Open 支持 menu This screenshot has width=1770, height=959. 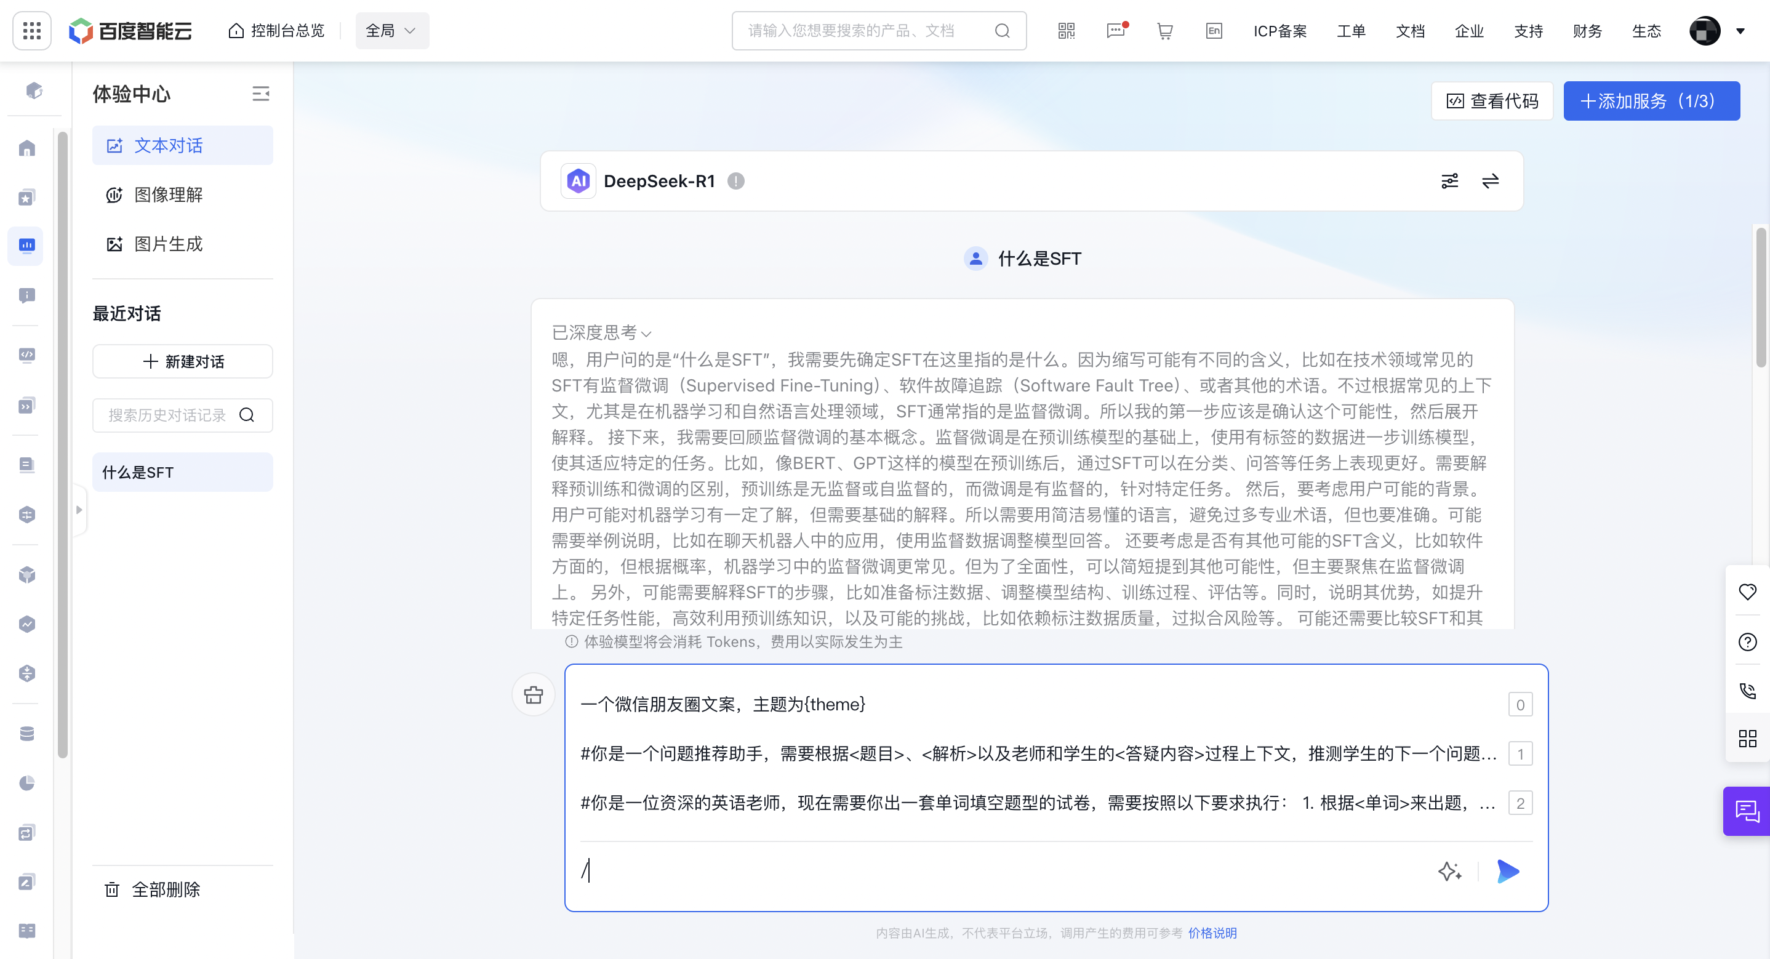tap(1529, 31)
